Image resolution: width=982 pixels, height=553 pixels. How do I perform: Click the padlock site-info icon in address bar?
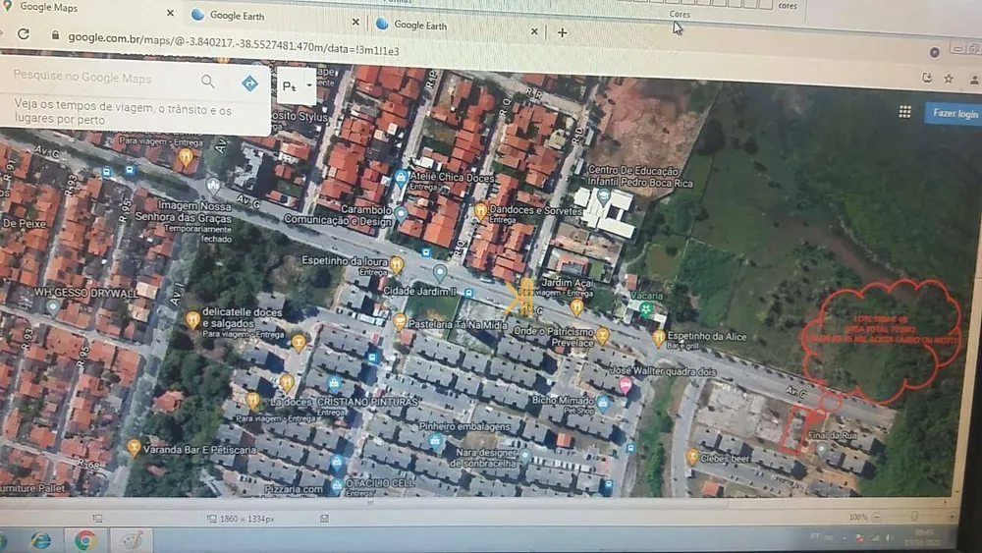[x=55, y=35]
